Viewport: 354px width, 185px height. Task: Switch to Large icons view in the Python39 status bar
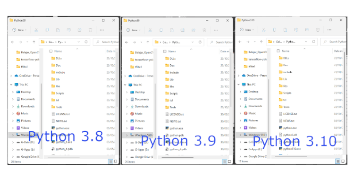pos(230,162)
